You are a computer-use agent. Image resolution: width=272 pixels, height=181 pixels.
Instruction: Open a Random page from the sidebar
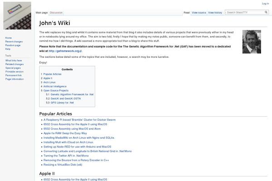point(13,45)
